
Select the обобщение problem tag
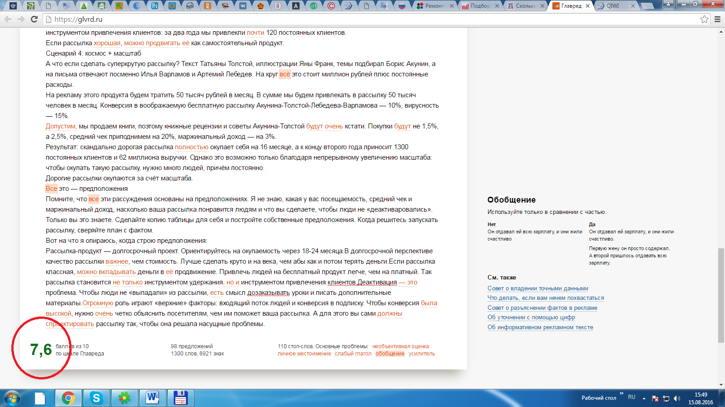click(x=390, y=354)
